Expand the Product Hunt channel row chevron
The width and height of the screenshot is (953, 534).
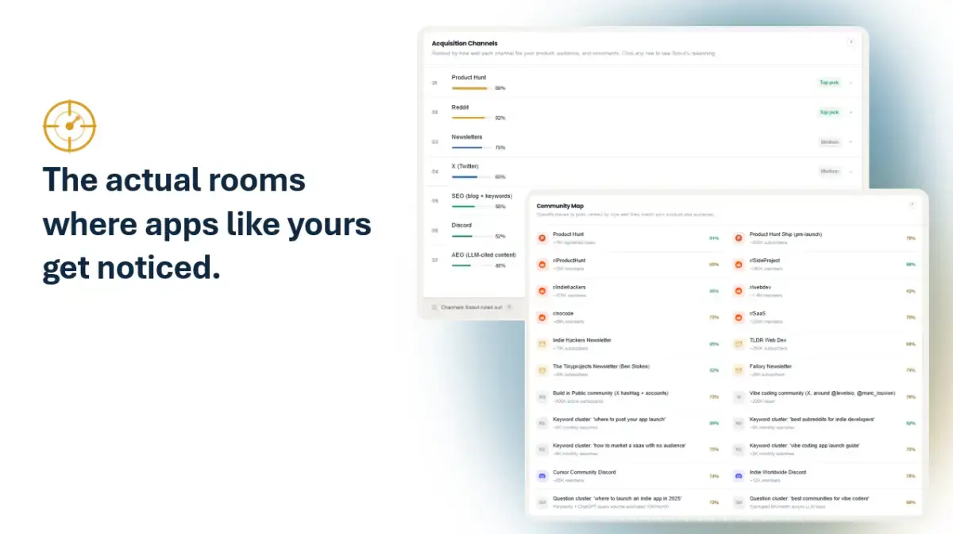851,83
